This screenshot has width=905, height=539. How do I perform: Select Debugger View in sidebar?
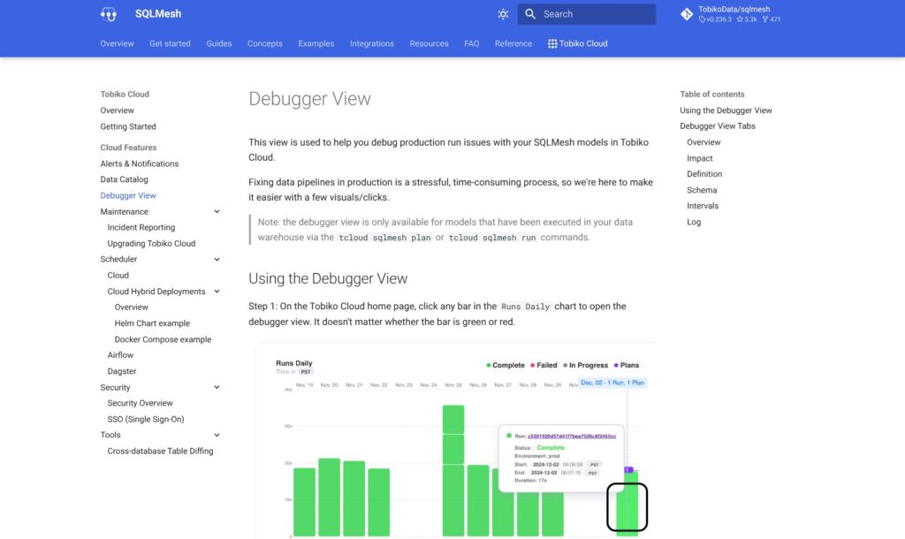(x=128, y=195)
